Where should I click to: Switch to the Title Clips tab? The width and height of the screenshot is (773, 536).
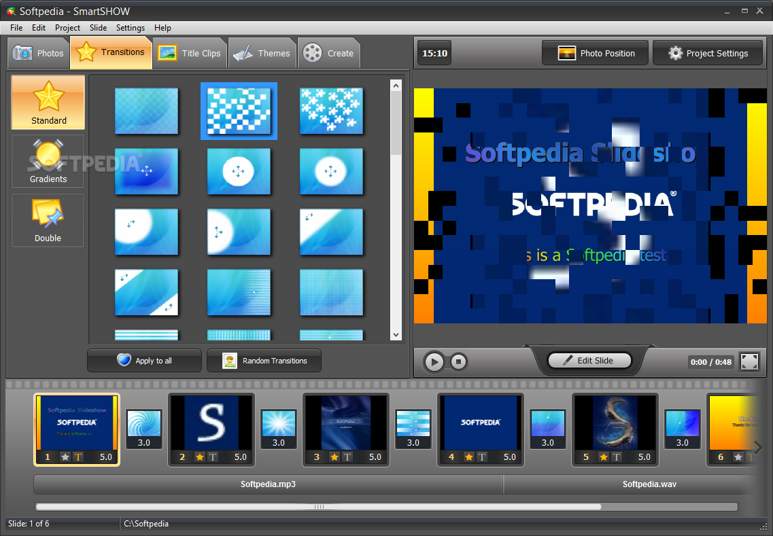pyautogui.click(x=190, y=53)
